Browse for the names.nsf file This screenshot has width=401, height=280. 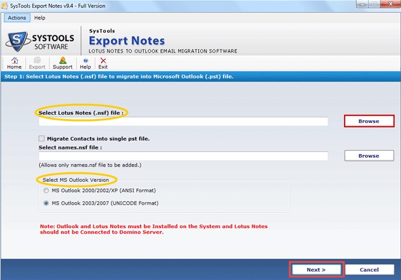(x=369, y=156)
